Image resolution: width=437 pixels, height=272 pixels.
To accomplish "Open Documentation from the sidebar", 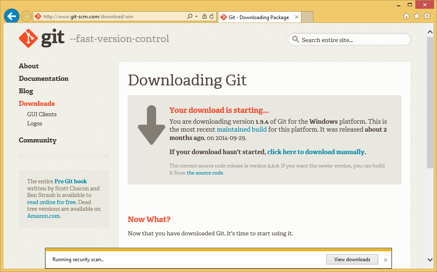I will tap(43, 79).
